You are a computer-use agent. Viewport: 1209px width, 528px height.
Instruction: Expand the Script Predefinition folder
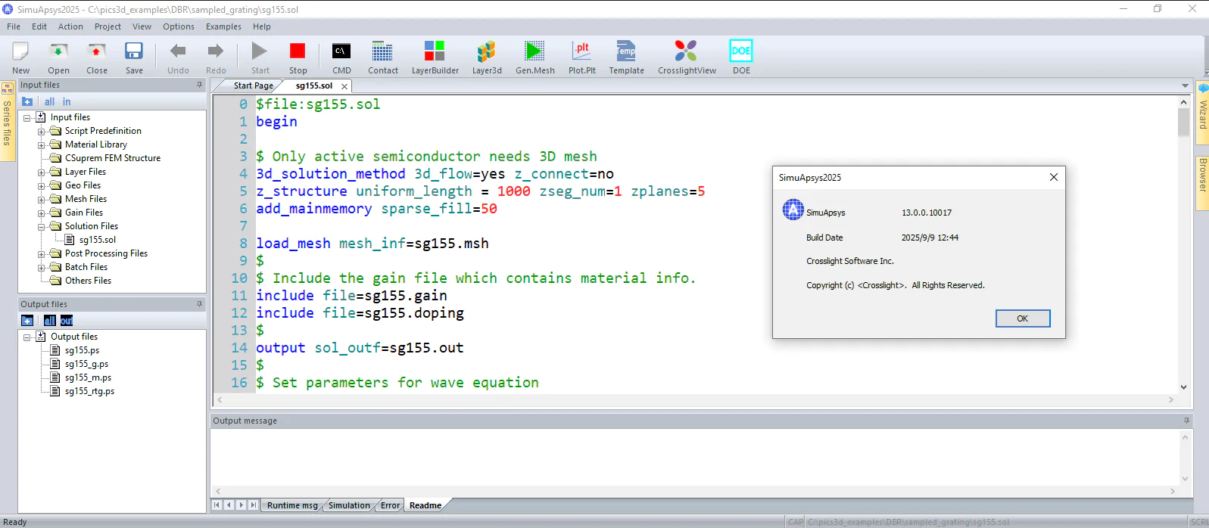[42, 132]
